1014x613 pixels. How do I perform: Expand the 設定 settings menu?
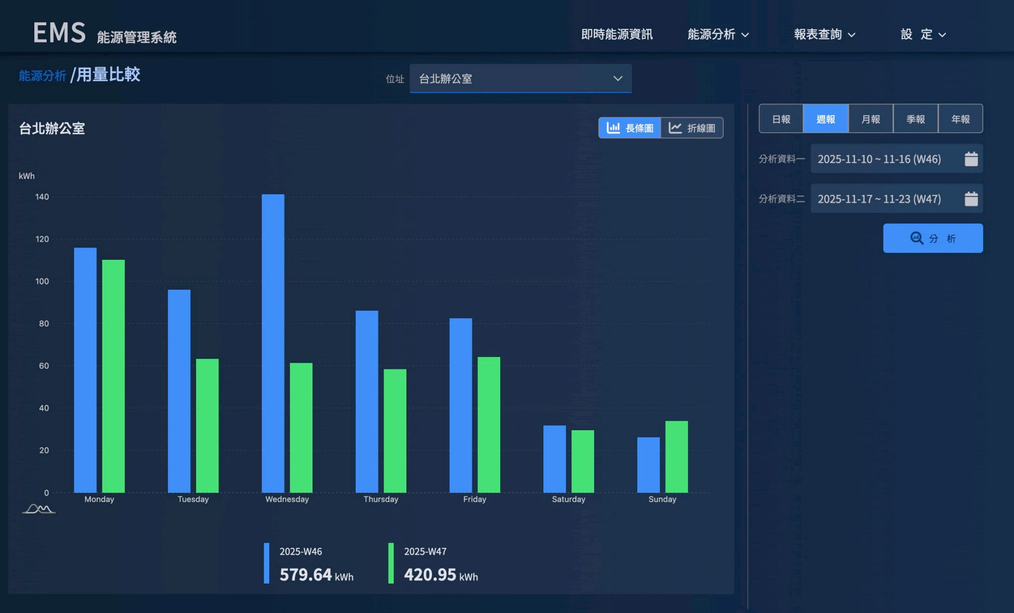click(923, 34)
